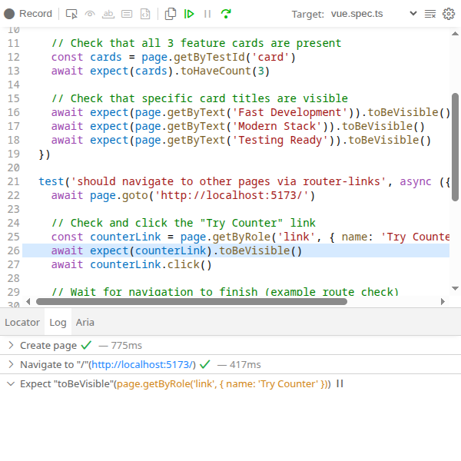461x461 pixels.
Task: Collapse the Expect toBeVisible log entry
Action: coord(11,384)
